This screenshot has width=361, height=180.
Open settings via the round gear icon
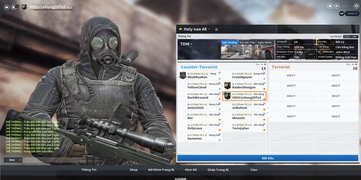click(356, 6)
